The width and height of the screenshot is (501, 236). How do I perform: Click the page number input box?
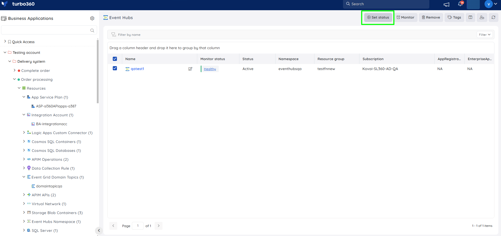(138, 226)
